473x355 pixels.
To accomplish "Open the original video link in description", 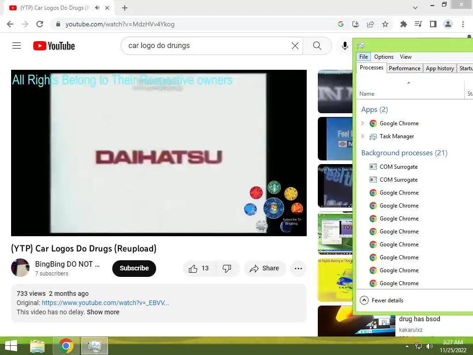I will (x=105, y=303).
